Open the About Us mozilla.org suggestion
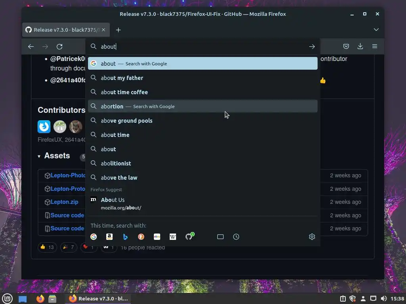The width and height of the screenshot is (406, 304). 203,203
